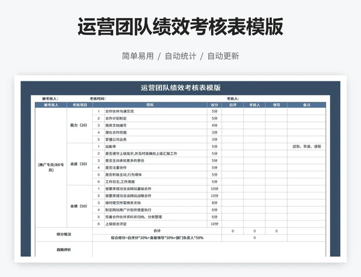Screen dimensions: 361x277
Task: Click the 迟到、早退、请假 remark cell
Action: click(x=307, y=146)
